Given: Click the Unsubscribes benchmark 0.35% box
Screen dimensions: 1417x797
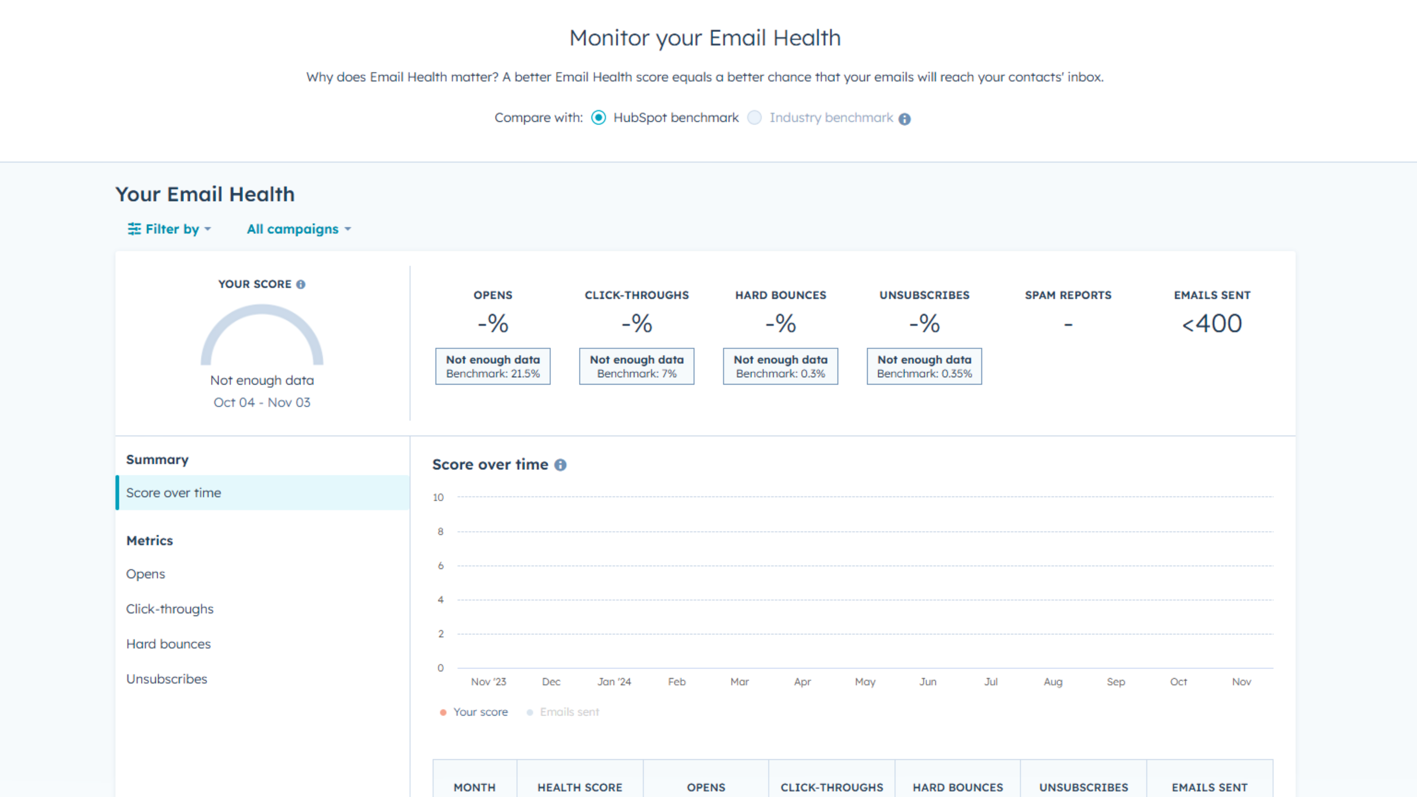Looking at the screenshot, I should (924, 366).
